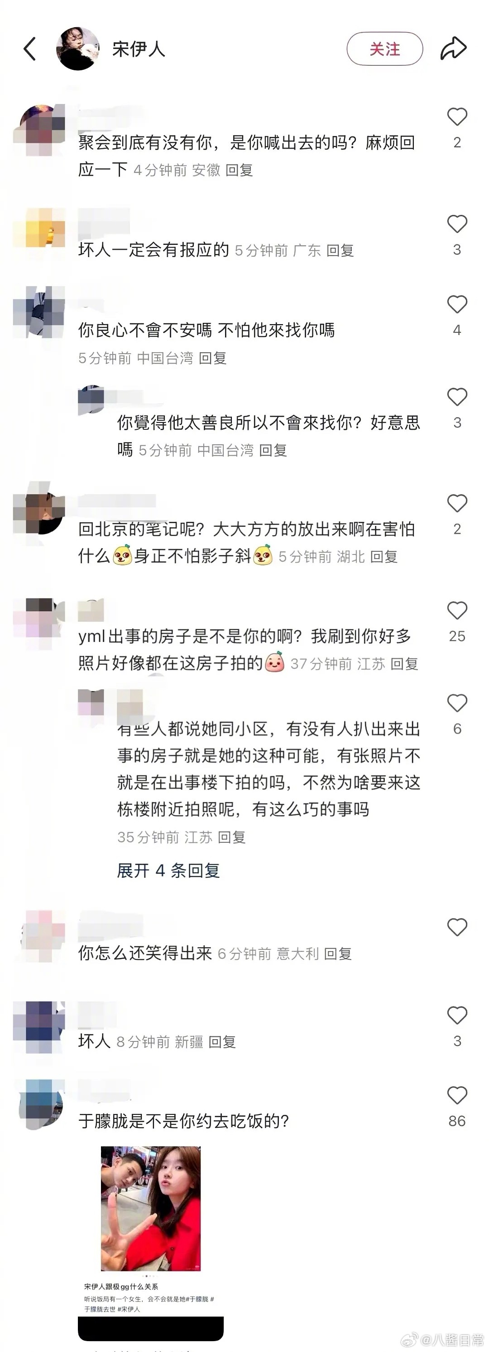Screen dimensions: 489x1352
Task: Heart the 你覺得他太善良 reply
Action: point(457,397)
